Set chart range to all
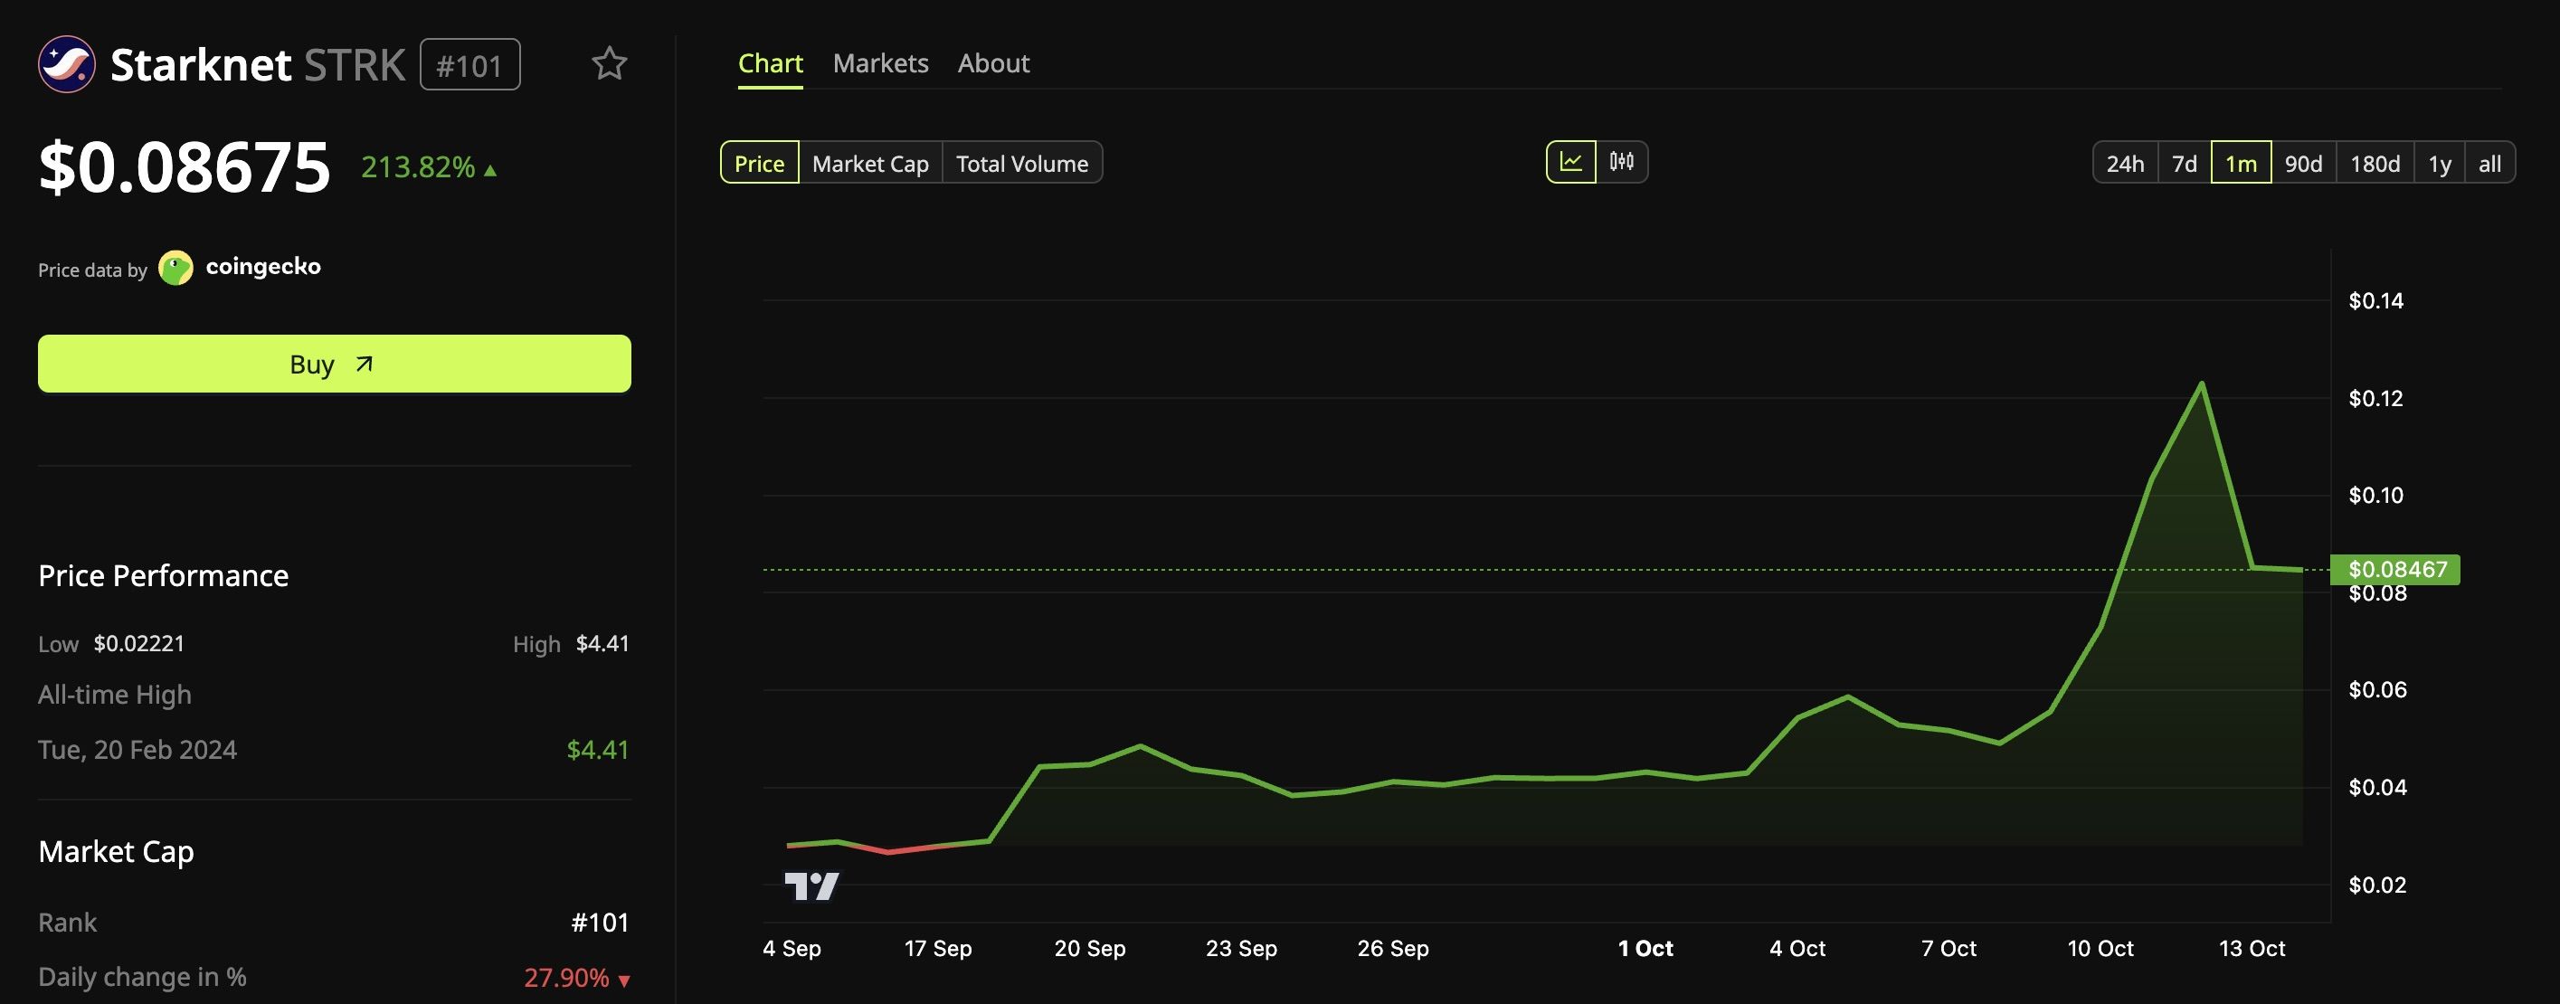This screenshot has height=1004, width=2560. click(2489, 163)
